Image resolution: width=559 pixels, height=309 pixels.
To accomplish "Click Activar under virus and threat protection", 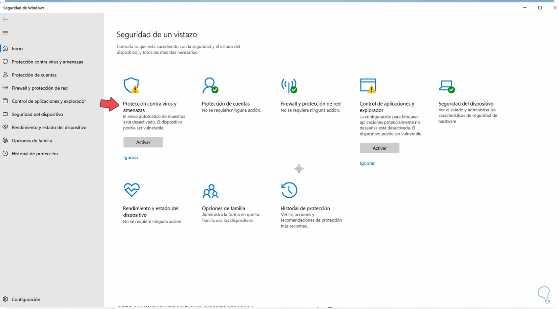I will (x=143, y=142).
